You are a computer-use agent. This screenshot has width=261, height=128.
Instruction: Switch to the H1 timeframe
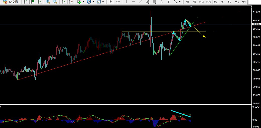216,2
